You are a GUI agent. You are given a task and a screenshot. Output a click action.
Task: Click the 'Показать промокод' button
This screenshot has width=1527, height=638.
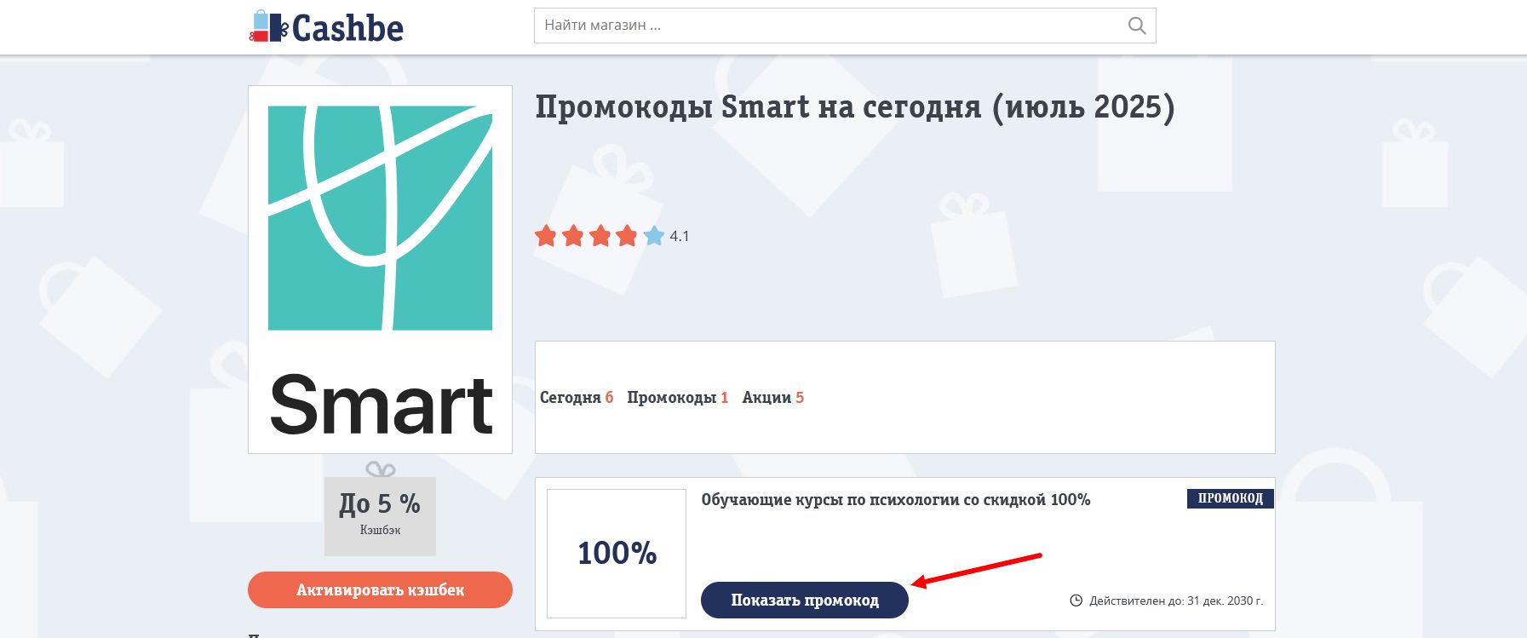[805, 600]
